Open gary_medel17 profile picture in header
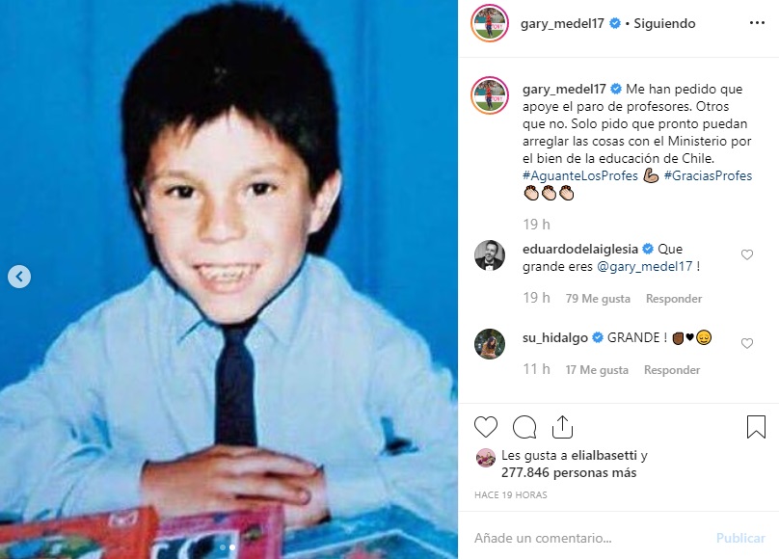 (490, 23)
